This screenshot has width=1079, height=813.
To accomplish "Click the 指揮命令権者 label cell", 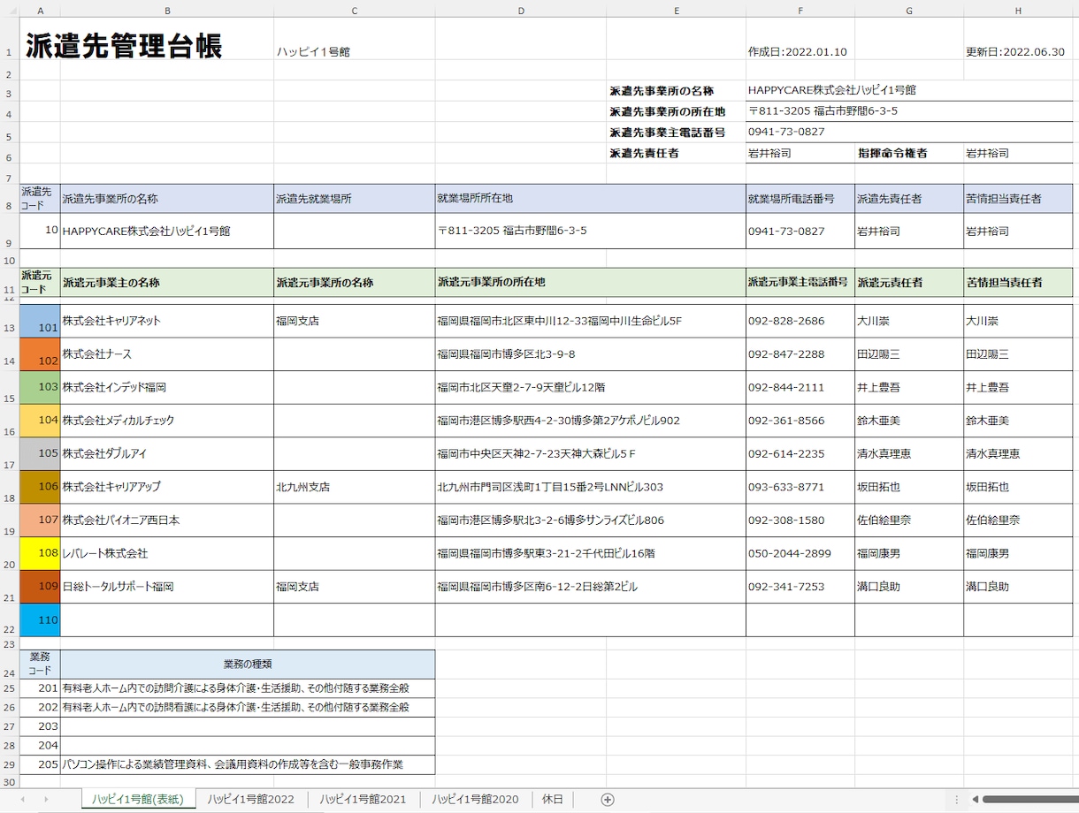I will coord(909,153).
